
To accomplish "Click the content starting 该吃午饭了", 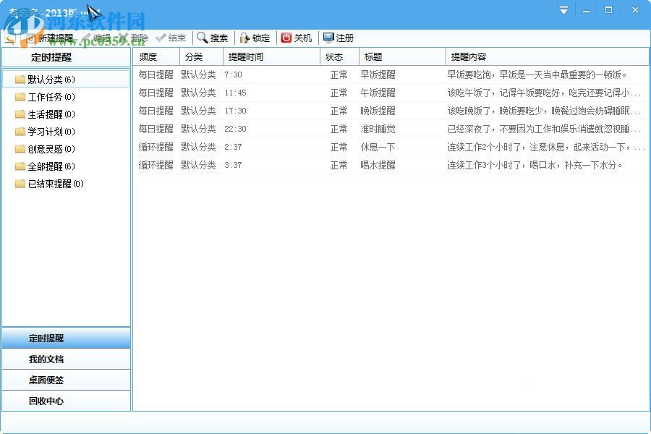I will pos(544,93).
